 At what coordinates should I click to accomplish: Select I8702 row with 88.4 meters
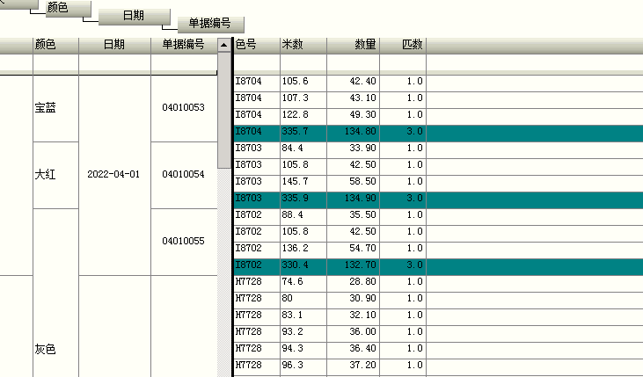[x=438, y=215]
